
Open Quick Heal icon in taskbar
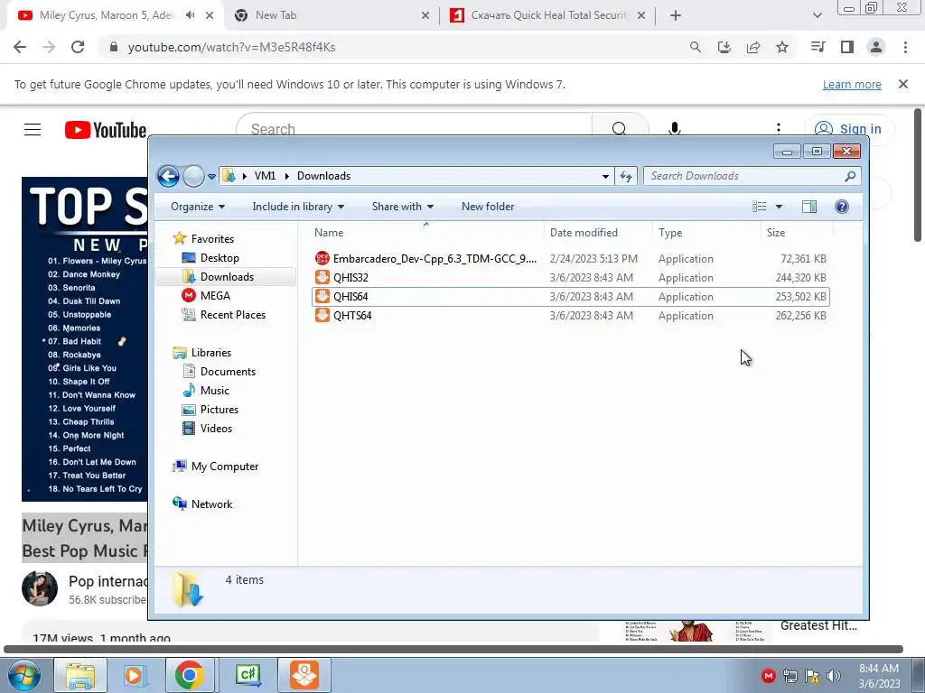pos(304,675)
